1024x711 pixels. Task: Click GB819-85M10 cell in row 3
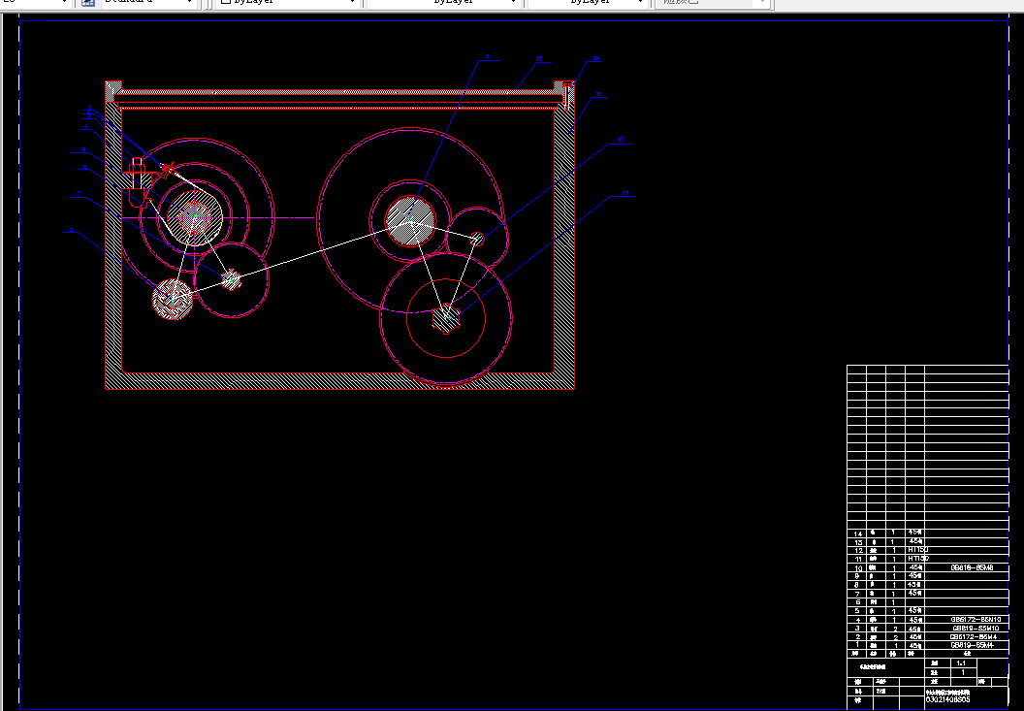[x=975, y=628]
